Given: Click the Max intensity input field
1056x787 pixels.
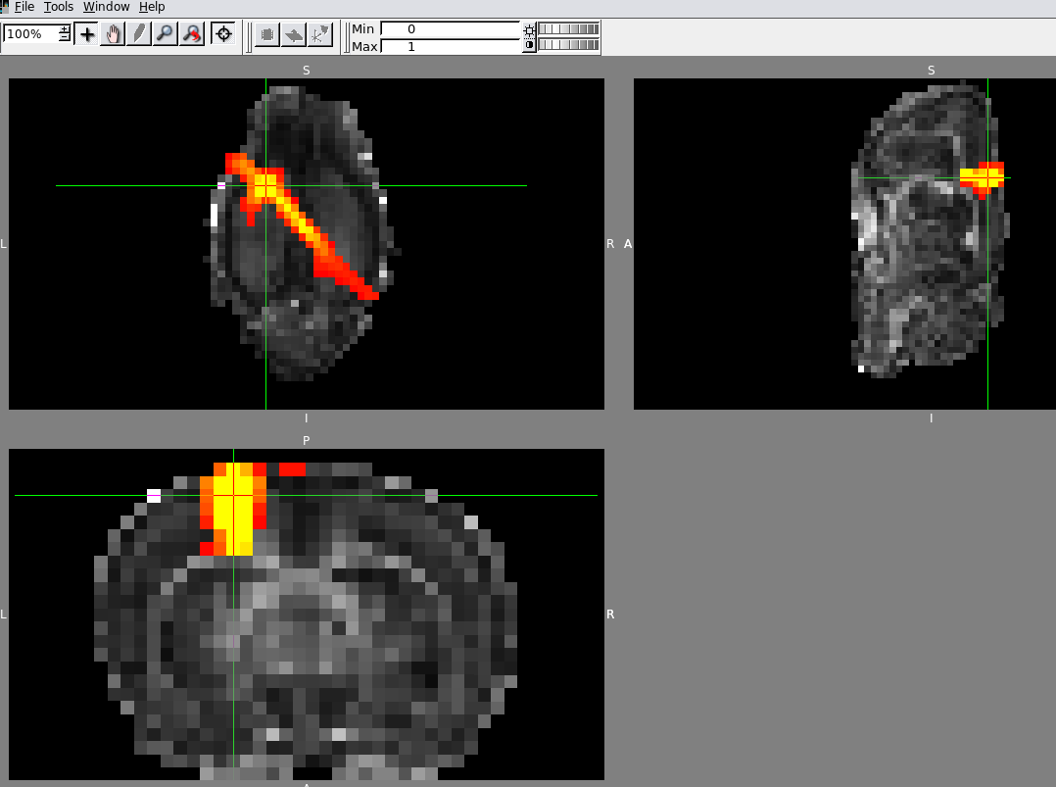Looking at the screenshot, I should click(450, 46).
